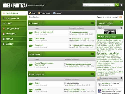This screenshot has height=94, width=125.
Task: Open the Видео forum
Action: [x=37, y=83]
